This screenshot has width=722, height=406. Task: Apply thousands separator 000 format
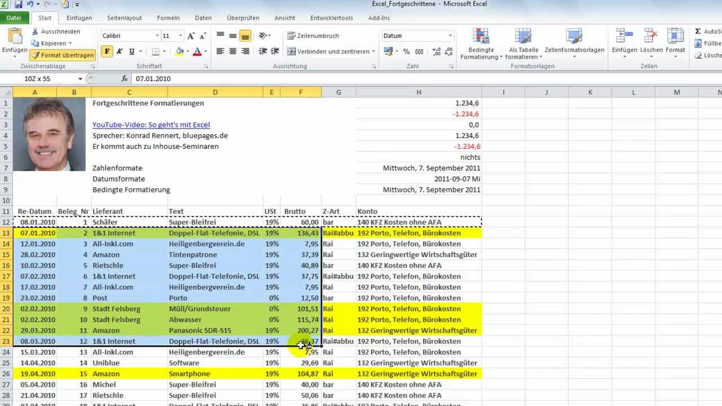point(419,51)
